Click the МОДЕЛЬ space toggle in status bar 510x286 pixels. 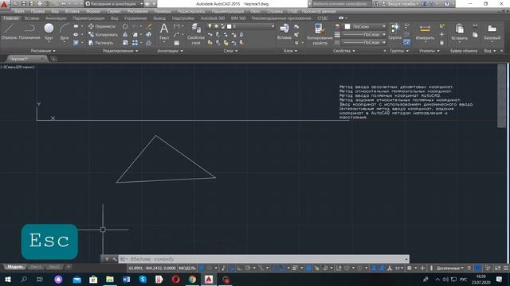pos(187,269)
